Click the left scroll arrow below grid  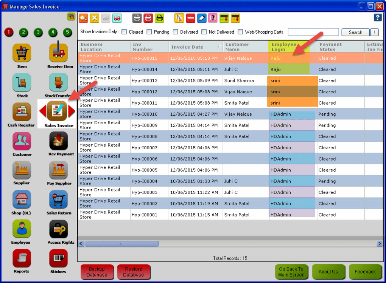81,243
